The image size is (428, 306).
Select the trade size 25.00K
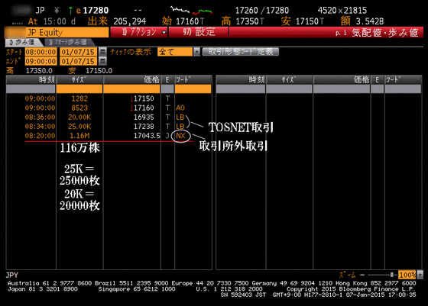pyautogui.click(x=79, y=126)
